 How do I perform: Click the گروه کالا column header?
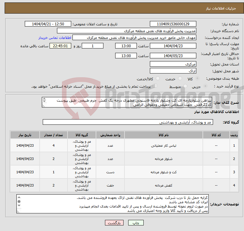click(x=82, y=135)
